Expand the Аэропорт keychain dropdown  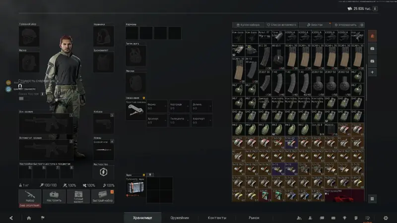[x=201, y=120]
